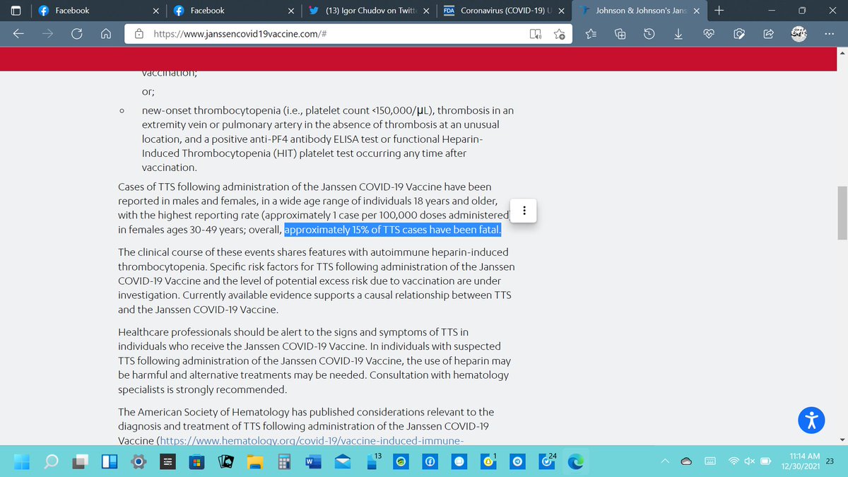Enter Immersive Reader read aloud mode
This screenshot has width=848, height=477.
click(x=535, y=34)
